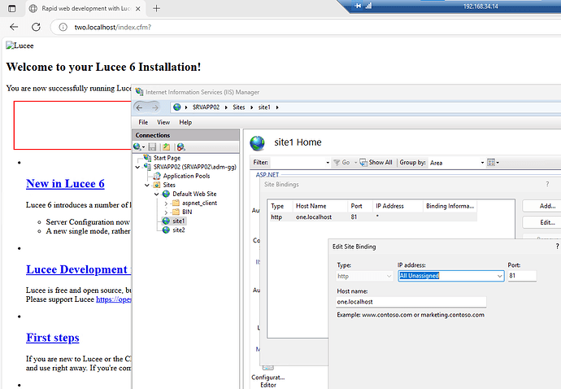Click the Port field showing 81
Screen dimensions: 561x389
(x=522, y=276)
